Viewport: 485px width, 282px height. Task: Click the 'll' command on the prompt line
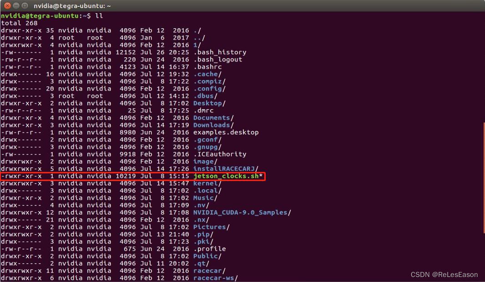pyautogui.click(x=99, y=16)
